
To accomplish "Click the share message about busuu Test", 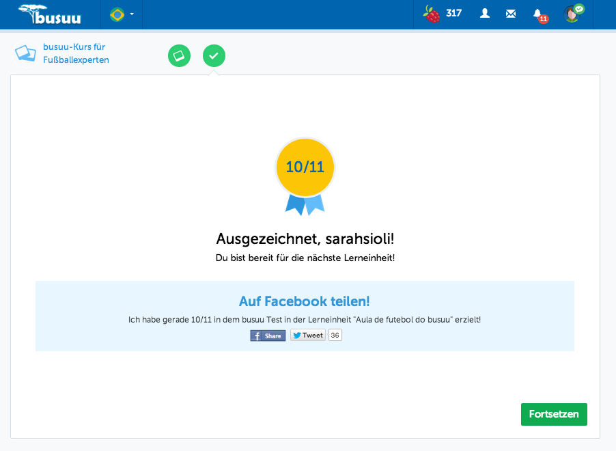I will tap(305, 320).
